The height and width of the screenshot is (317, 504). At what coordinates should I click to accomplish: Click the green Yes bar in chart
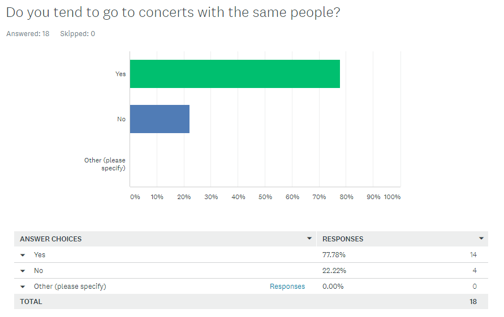tap(235, 74)
